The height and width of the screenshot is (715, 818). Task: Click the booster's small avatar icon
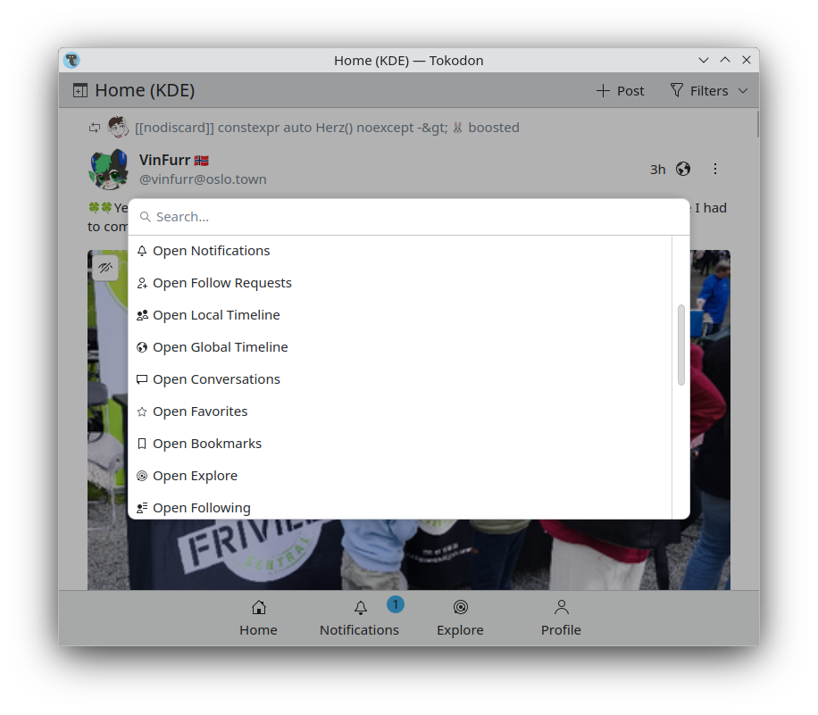coord(119,128)
